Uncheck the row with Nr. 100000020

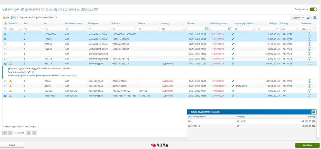pos(5,34)
